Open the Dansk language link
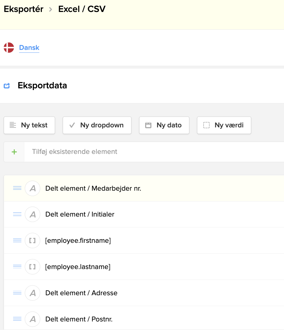The height and width of the screenshot is (330, 284). pos(29,48)
